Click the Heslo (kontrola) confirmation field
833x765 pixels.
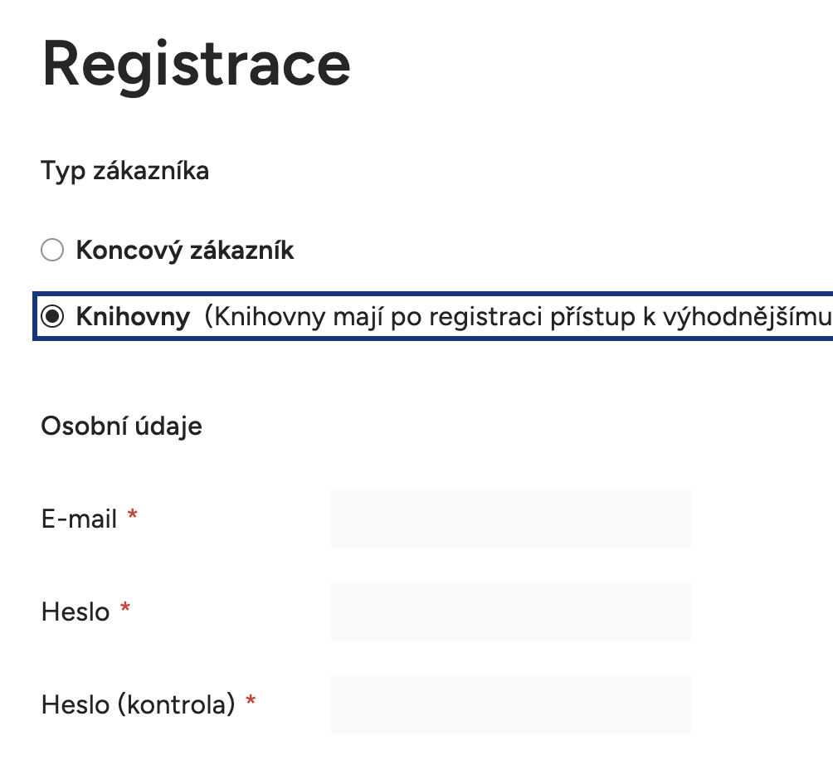[510, 704]
